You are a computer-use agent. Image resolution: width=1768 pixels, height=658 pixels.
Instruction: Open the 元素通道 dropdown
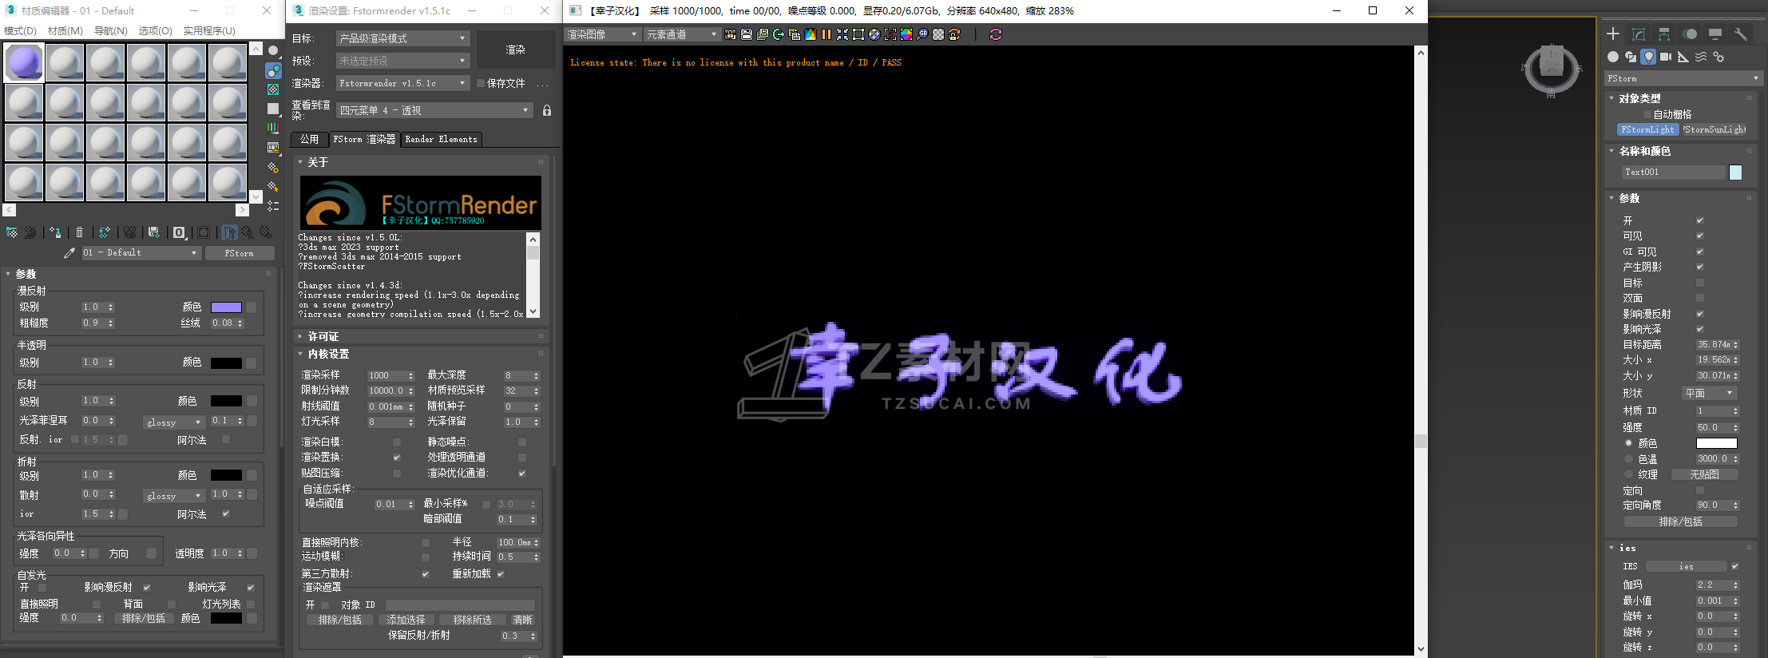[x=683, y=34]
